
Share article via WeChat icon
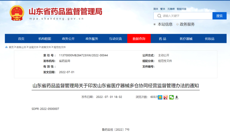point(171,97)
